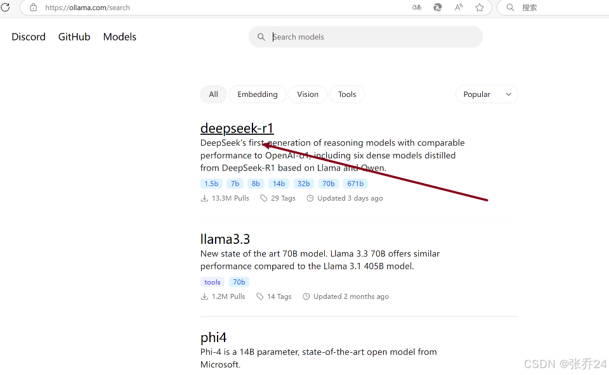Screen dimensions: 609x375
Task: Click the 8b size tag
Action: coord(256,184)
